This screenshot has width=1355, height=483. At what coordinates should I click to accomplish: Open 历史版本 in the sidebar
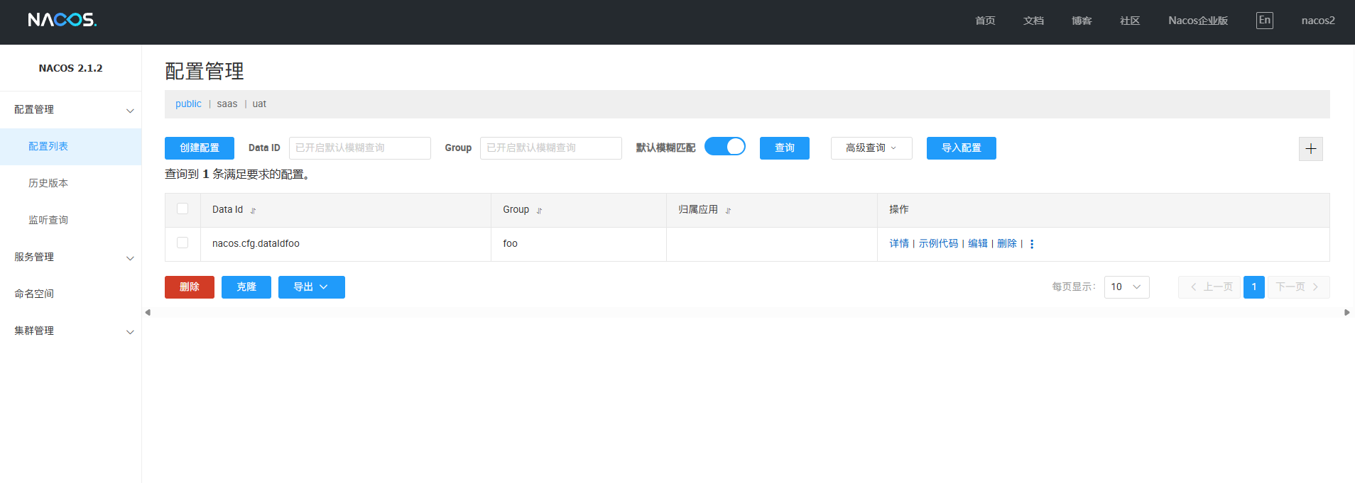coord(48,183)
